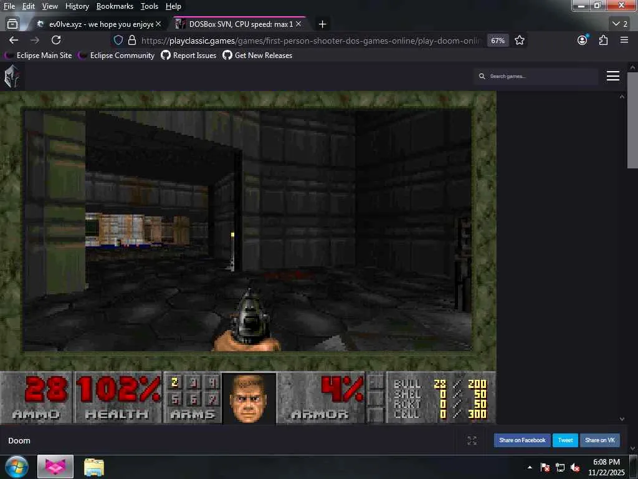The height and width of the screenshot is (479, 638).
Task: Open the Windows Start button
Action: click(x=16, y=467)
